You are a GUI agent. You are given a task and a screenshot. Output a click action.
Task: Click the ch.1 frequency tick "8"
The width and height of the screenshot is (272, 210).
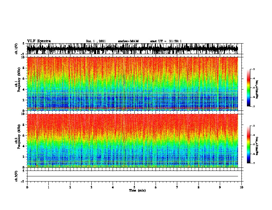point(24,68)
